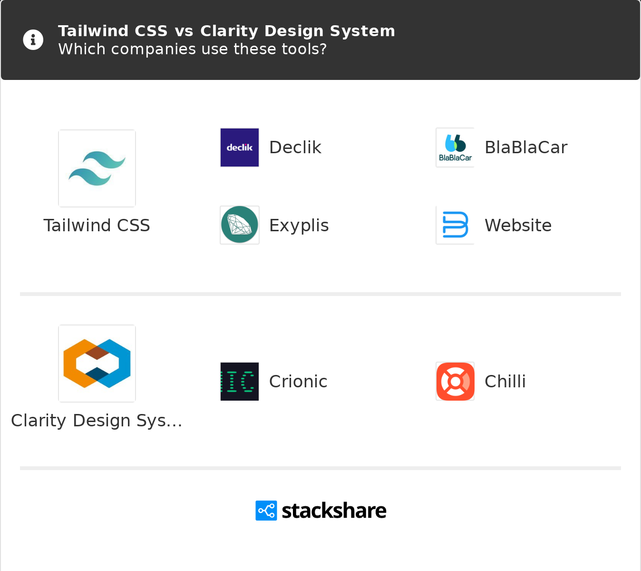Screen dimensions: 641x571
Task: Click the comparison header title
Action: tap(227, 30)
